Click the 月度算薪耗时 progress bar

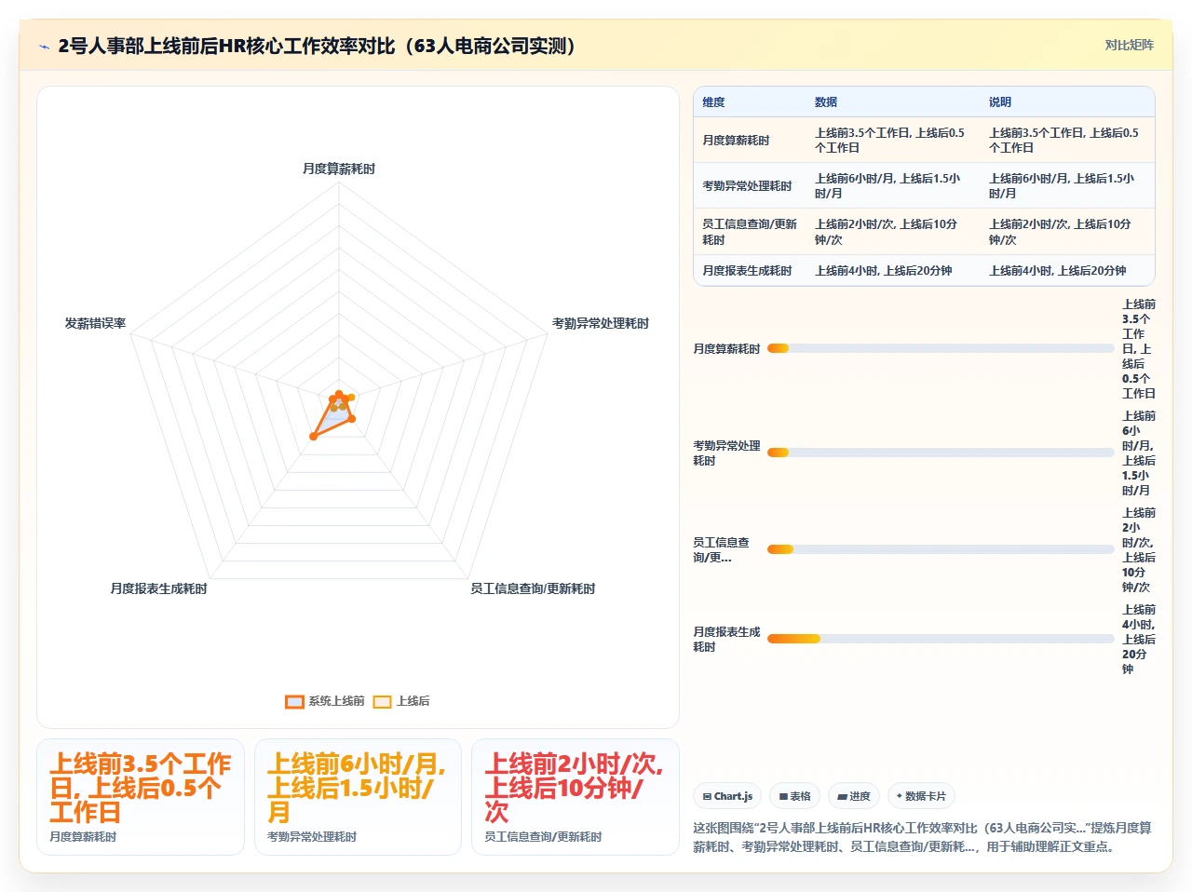941,348
